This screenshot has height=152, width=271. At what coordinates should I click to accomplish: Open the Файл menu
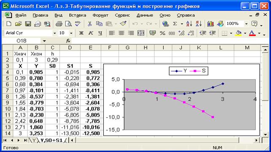coord(21,15)
